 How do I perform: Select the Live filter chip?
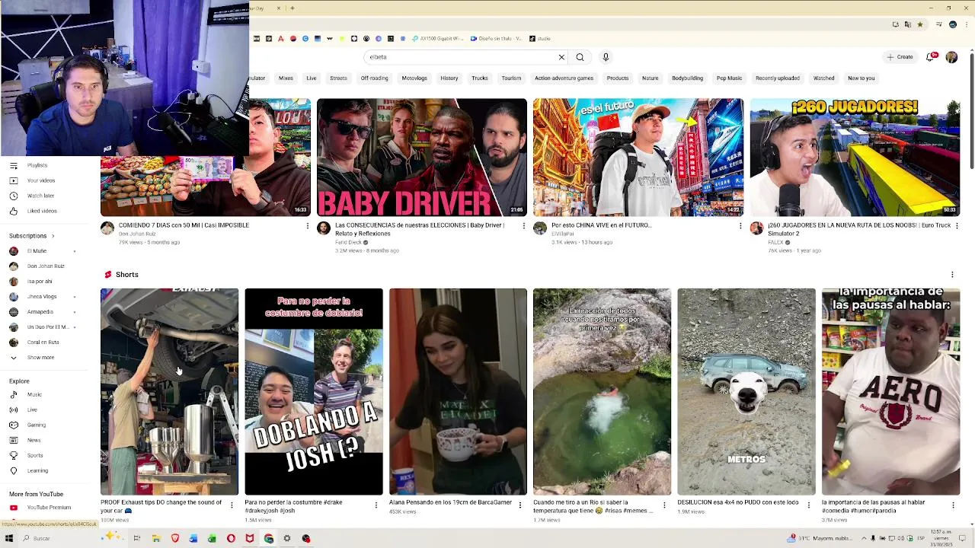coord(312,78)
